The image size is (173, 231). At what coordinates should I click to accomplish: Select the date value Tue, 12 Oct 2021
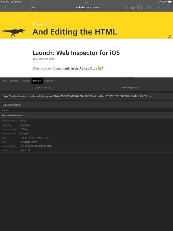(x=36, y=138)
